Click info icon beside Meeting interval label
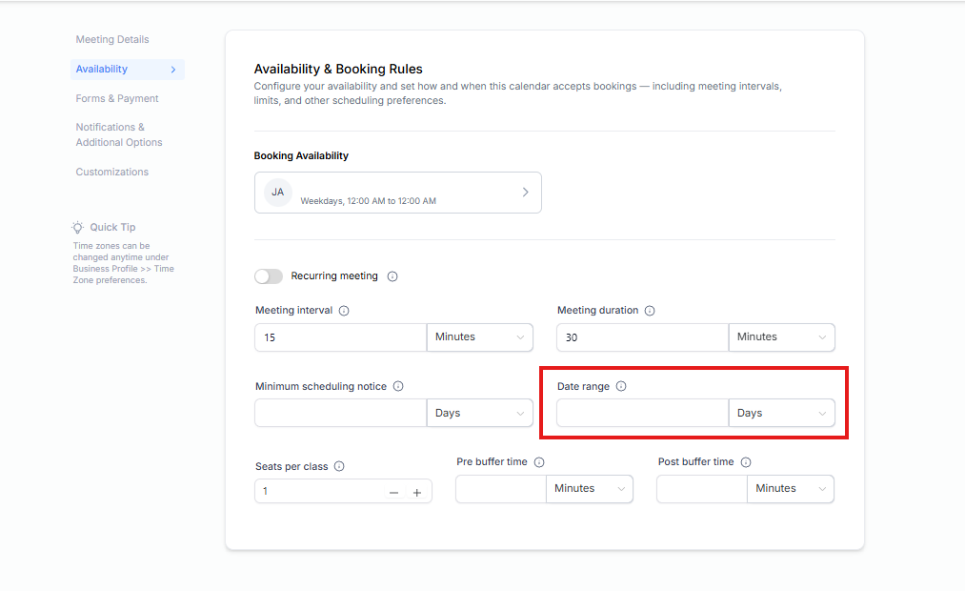 point(344,311)
